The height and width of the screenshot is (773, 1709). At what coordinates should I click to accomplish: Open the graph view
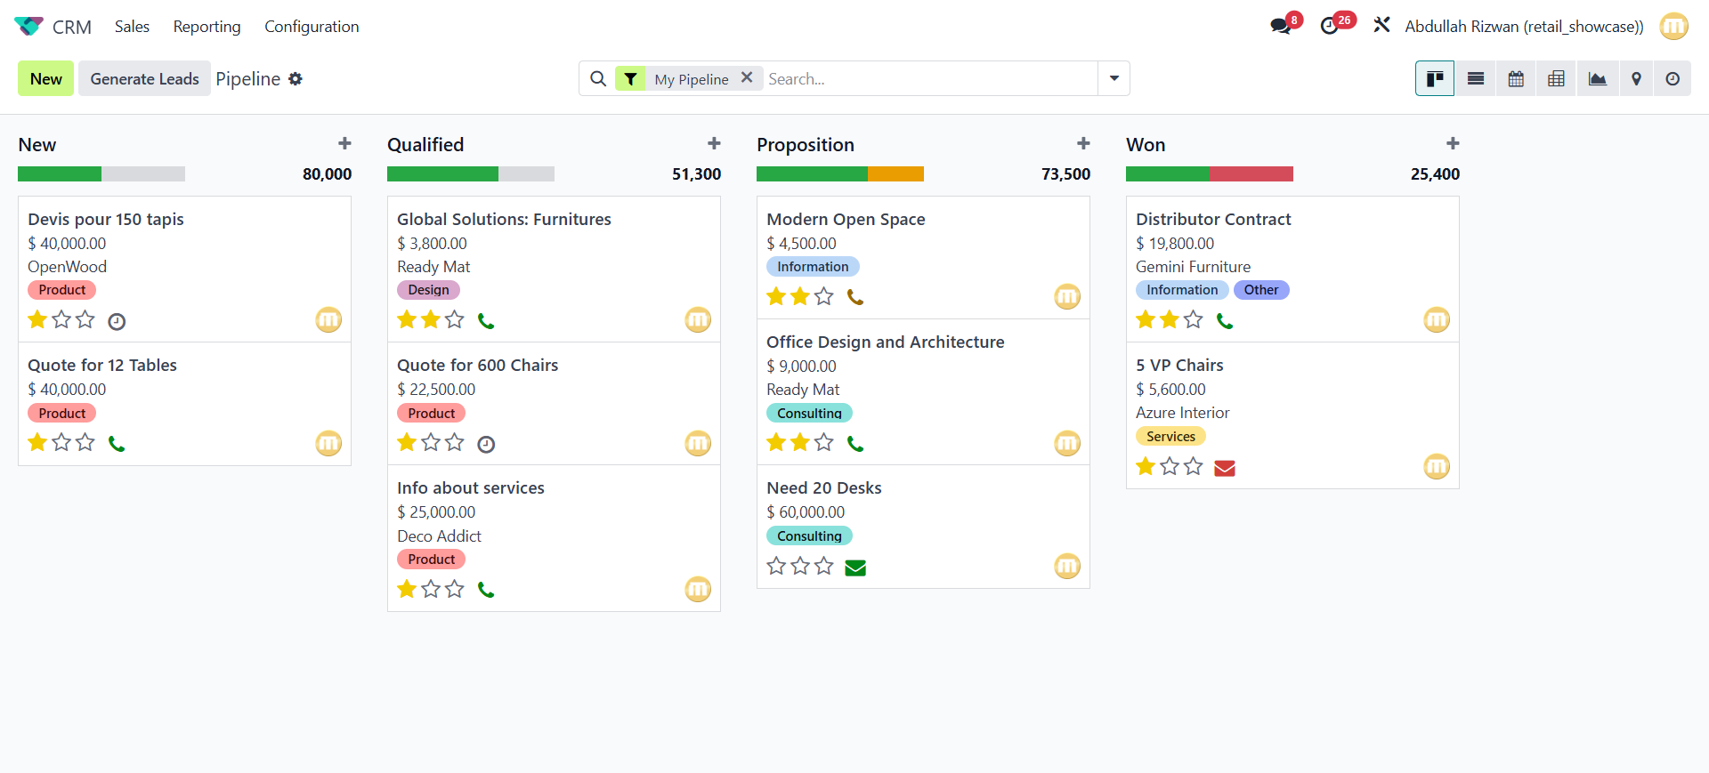click(1597, 79)
